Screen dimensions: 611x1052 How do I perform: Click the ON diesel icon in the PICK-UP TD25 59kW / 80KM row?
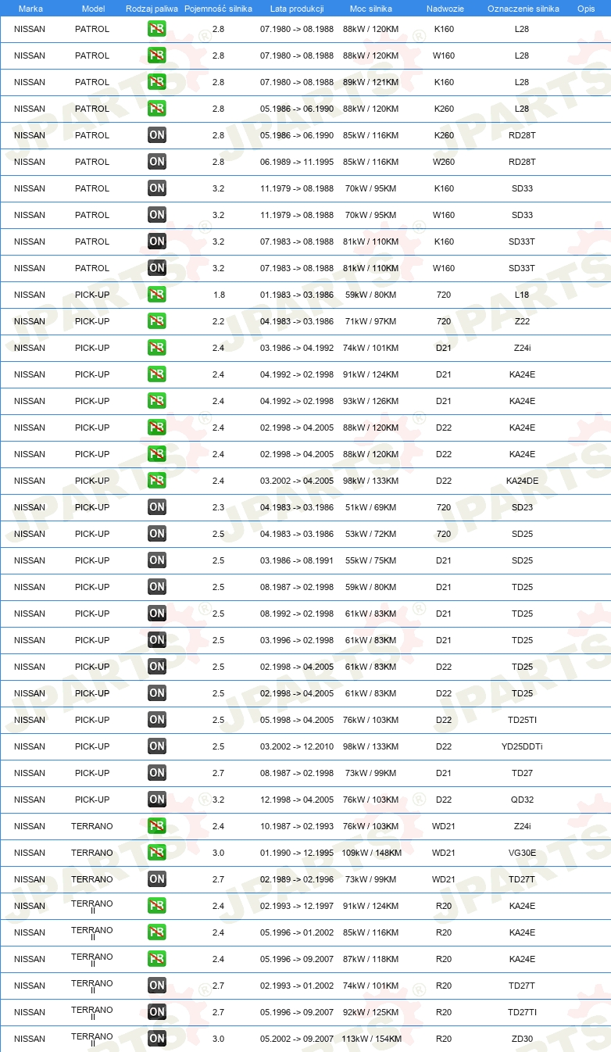pyautogui.click(x=157, y=587)
